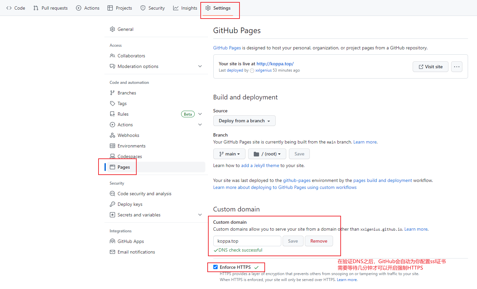The width and height of the screenshot is (477, 289).
Task: Click the Beta badge beside Rules
Action: (188, 114)
